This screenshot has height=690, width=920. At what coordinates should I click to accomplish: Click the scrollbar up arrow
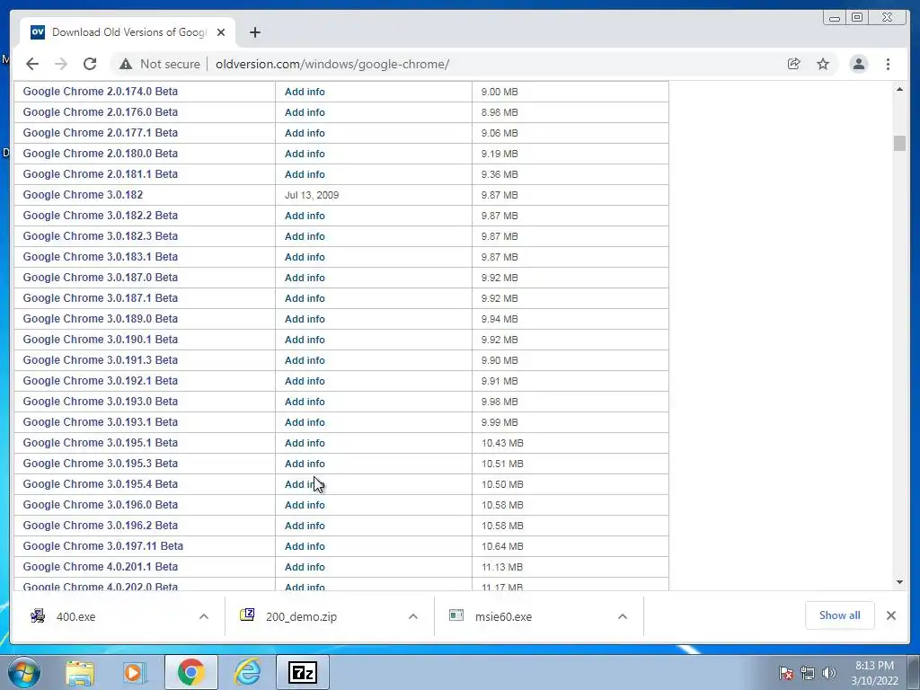coord(899,89)
